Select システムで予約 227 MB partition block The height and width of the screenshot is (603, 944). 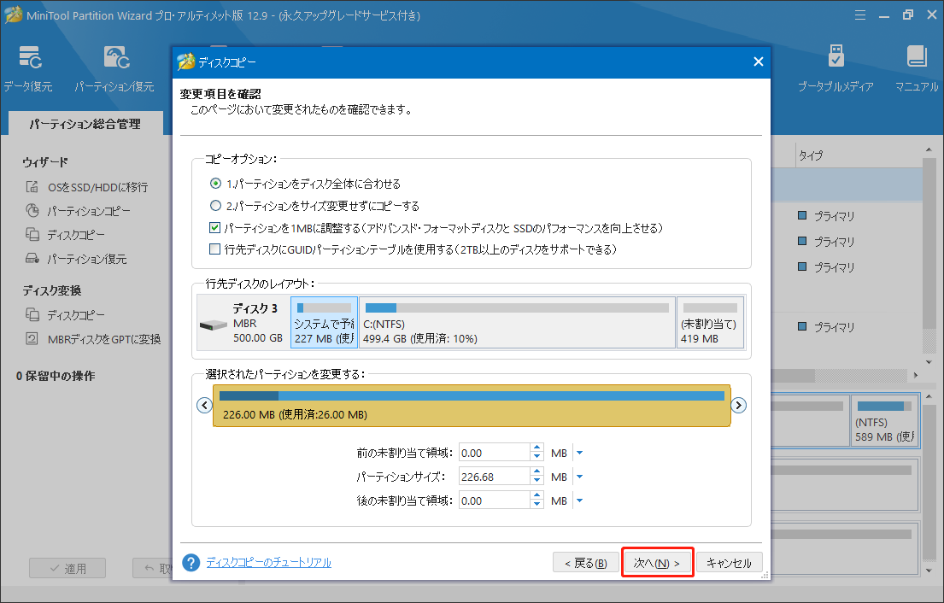coord(324,322)
